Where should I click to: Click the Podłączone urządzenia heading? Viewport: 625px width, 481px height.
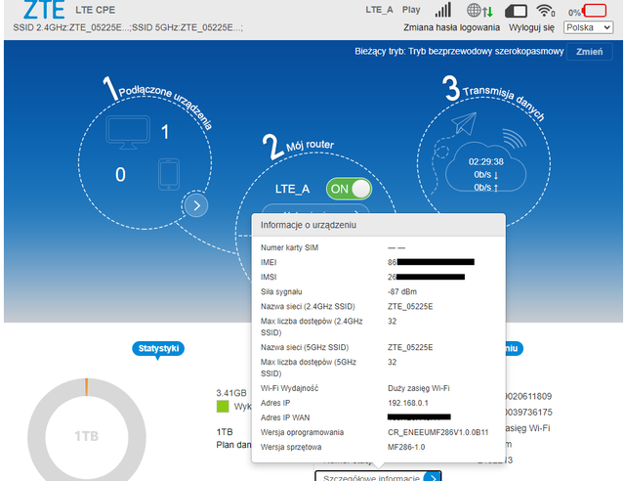[x=166, y=106]
